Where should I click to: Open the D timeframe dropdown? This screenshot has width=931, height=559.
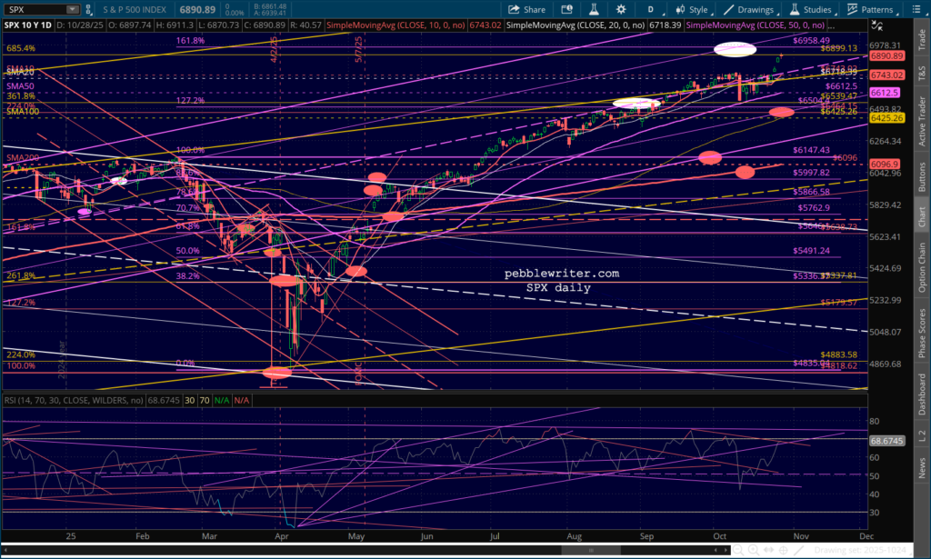(650, 9)
